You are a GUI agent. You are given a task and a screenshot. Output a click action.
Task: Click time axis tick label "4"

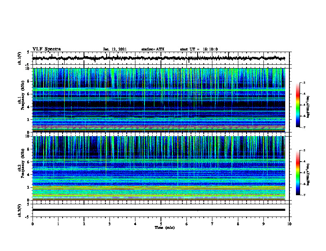pos(135,224)
